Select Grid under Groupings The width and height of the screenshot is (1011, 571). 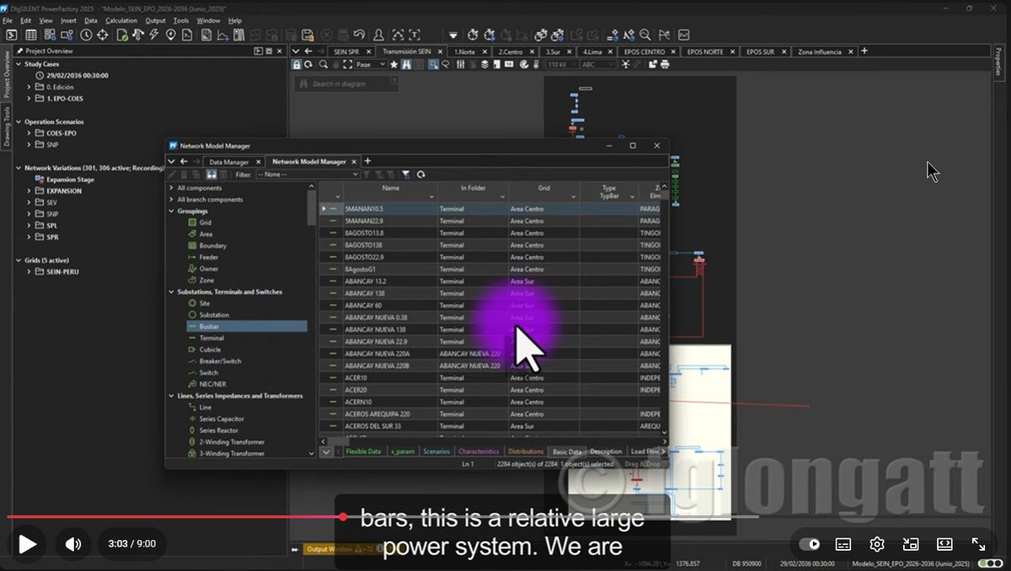click(205, 222)
